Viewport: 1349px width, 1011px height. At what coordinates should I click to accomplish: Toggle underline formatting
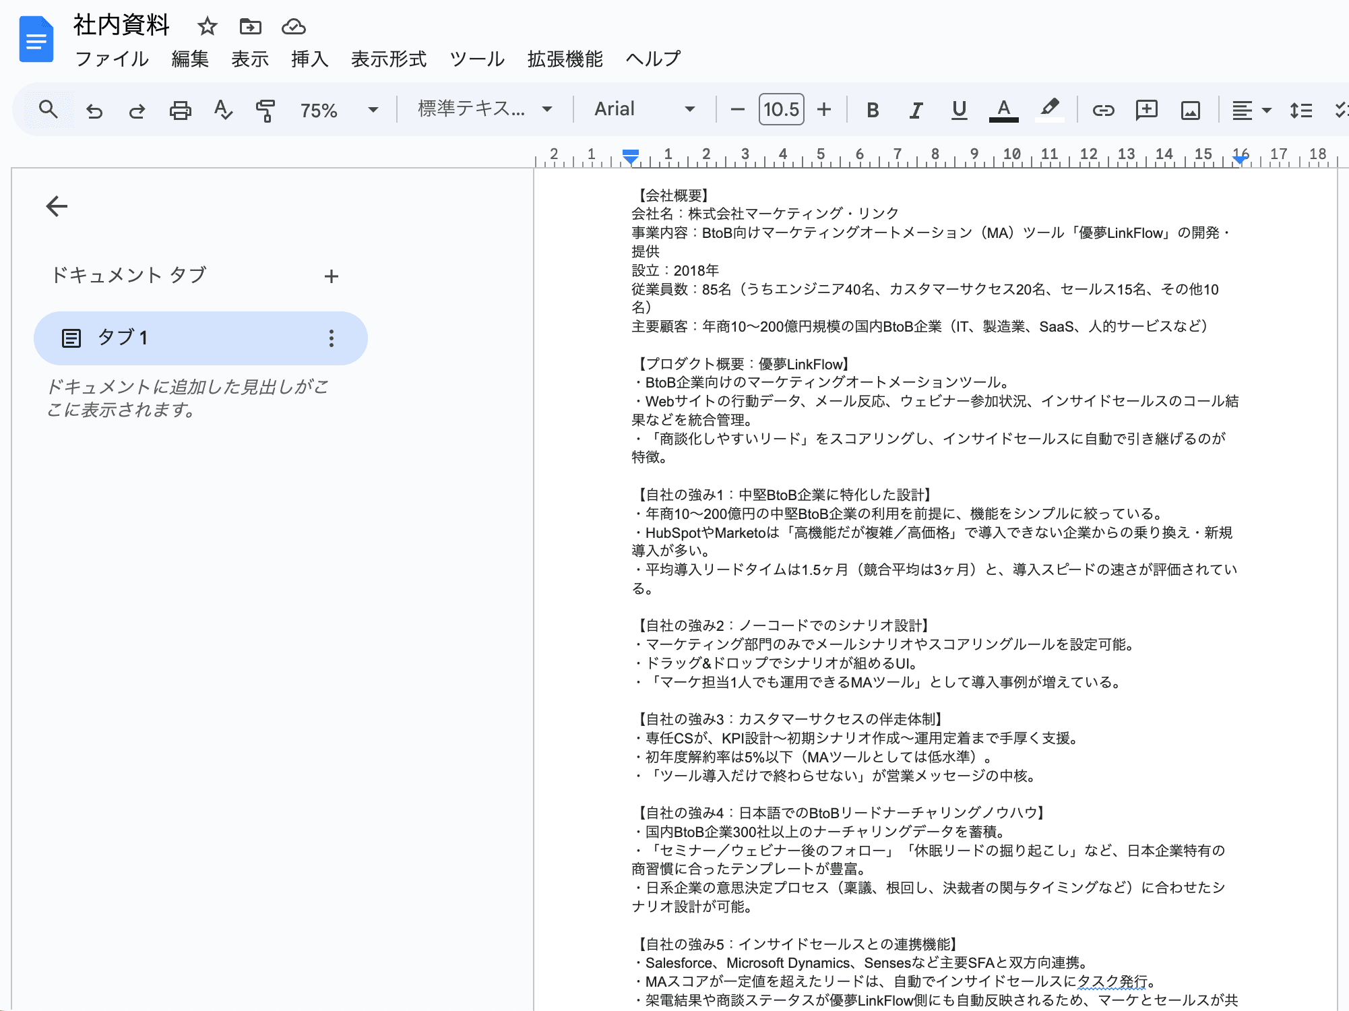coord(959,110)
